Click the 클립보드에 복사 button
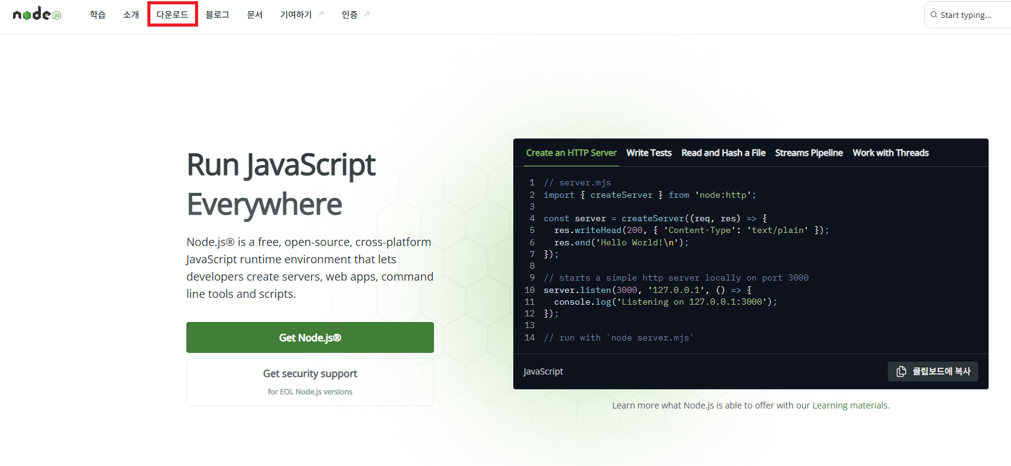The height and width of the screenshot is (466, 1011). click(x=933, y=371)
